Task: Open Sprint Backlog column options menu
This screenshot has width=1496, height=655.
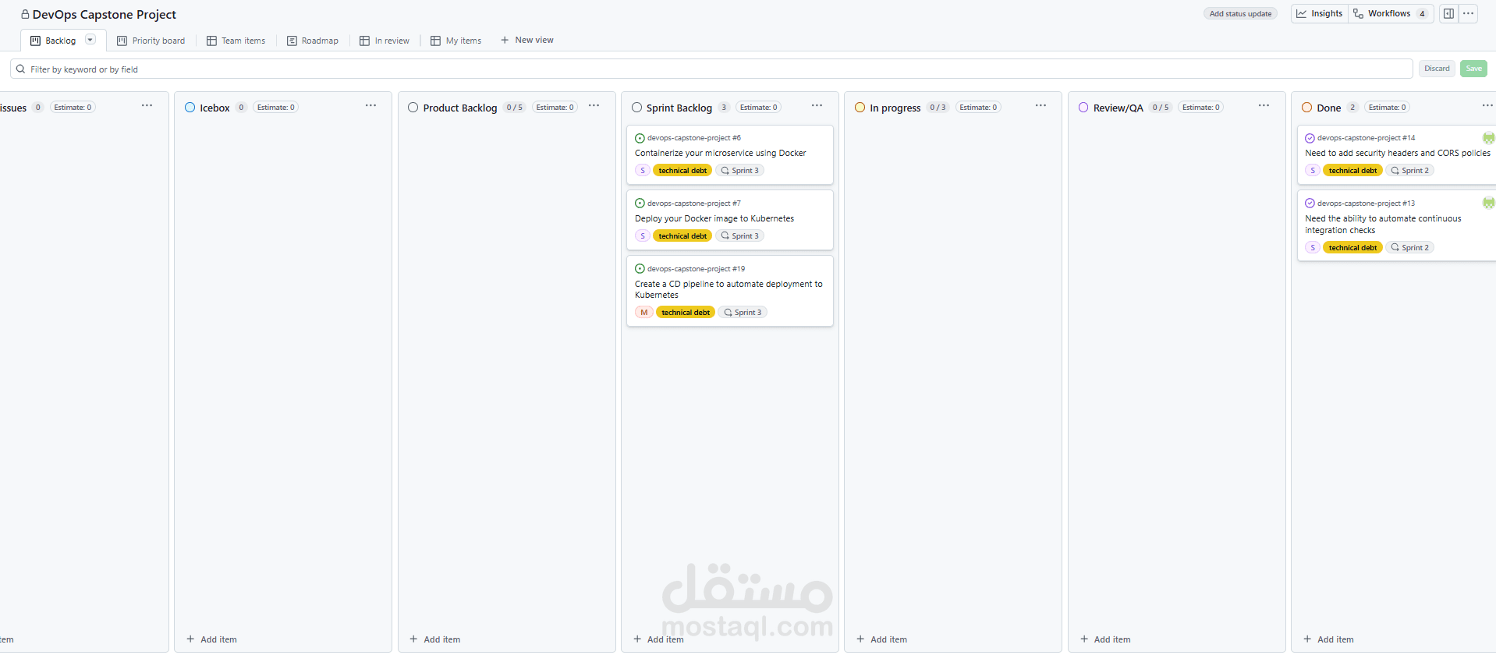Action: 817,106
